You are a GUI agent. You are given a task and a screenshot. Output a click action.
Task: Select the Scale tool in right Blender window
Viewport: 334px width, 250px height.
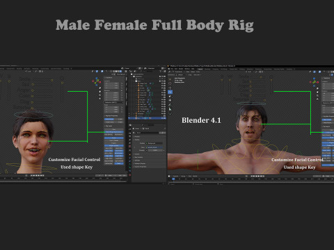pos(170,97)
